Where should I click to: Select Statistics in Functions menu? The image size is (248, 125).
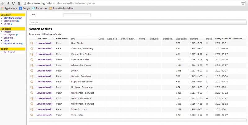8,38
